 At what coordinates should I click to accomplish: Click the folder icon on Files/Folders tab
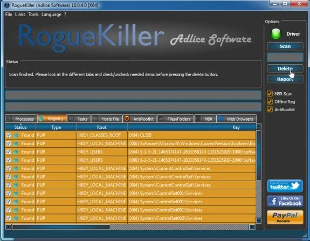(161, 119)
